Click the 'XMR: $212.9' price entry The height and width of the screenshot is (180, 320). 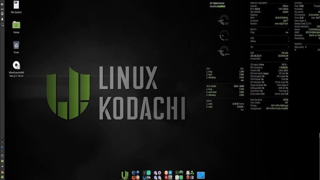coord(283,9)
